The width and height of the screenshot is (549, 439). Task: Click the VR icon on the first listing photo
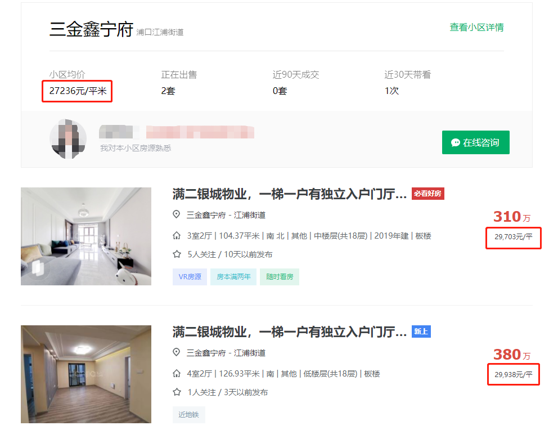tap(38, 268)
